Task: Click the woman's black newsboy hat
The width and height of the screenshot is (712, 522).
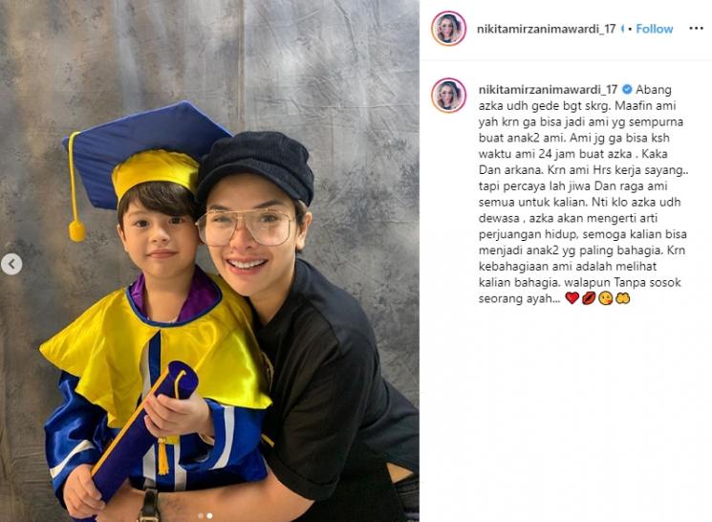Action: click(256, 165)
